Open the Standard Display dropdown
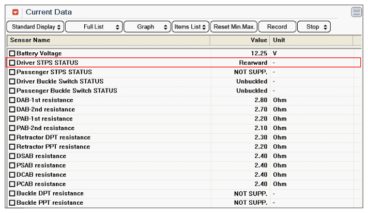Image resolution: width=368 pixels, height=213 pixels. click(35, 27)
